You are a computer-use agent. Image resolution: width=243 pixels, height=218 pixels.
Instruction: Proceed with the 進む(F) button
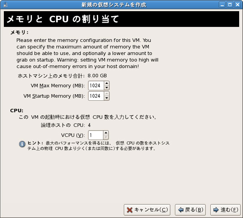coord(226,210)
